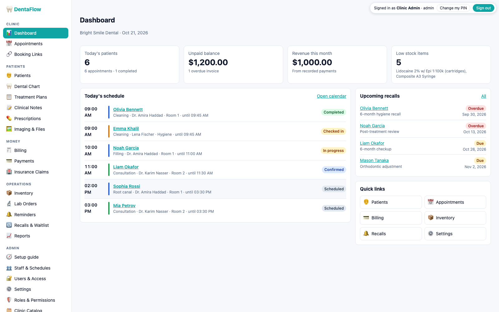
Task: Click the sidebar Settings gear icon
Action: tap(9, 289)
